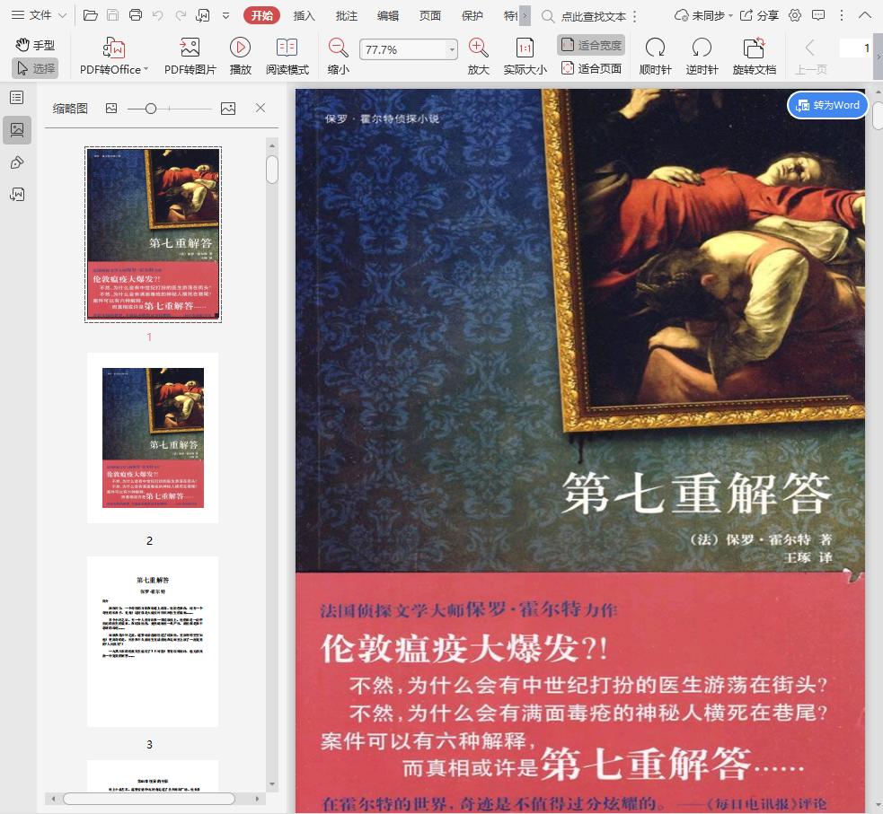
Task: Click the small thumbnail size icon
Action: [x=111, y=108]
